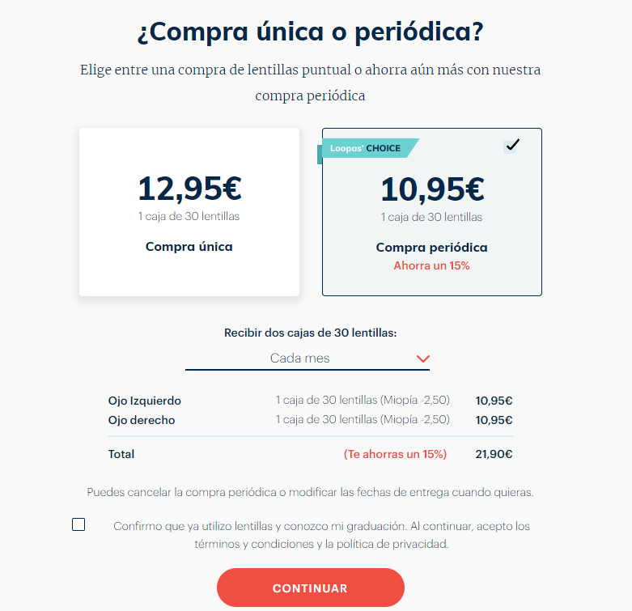The image size is (632, 611).
Task: Select the Ojo Izquierdo row label
Action: point(145,401)
